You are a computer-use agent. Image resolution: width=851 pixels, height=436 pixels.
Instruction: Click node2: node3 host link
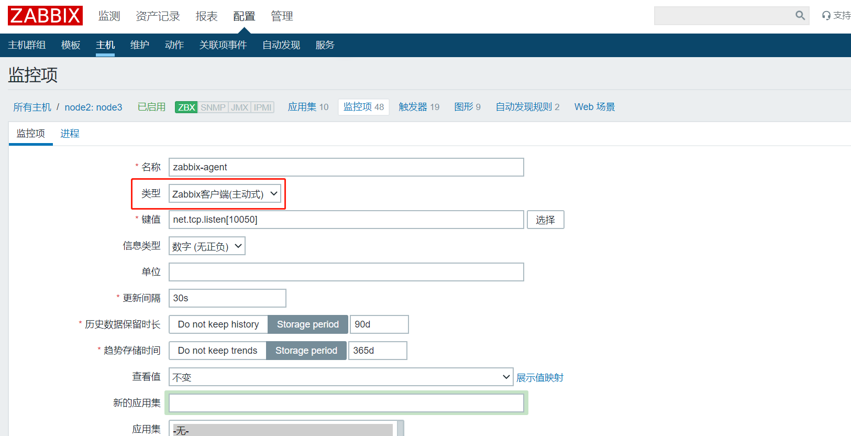click(x=93, y=107)
